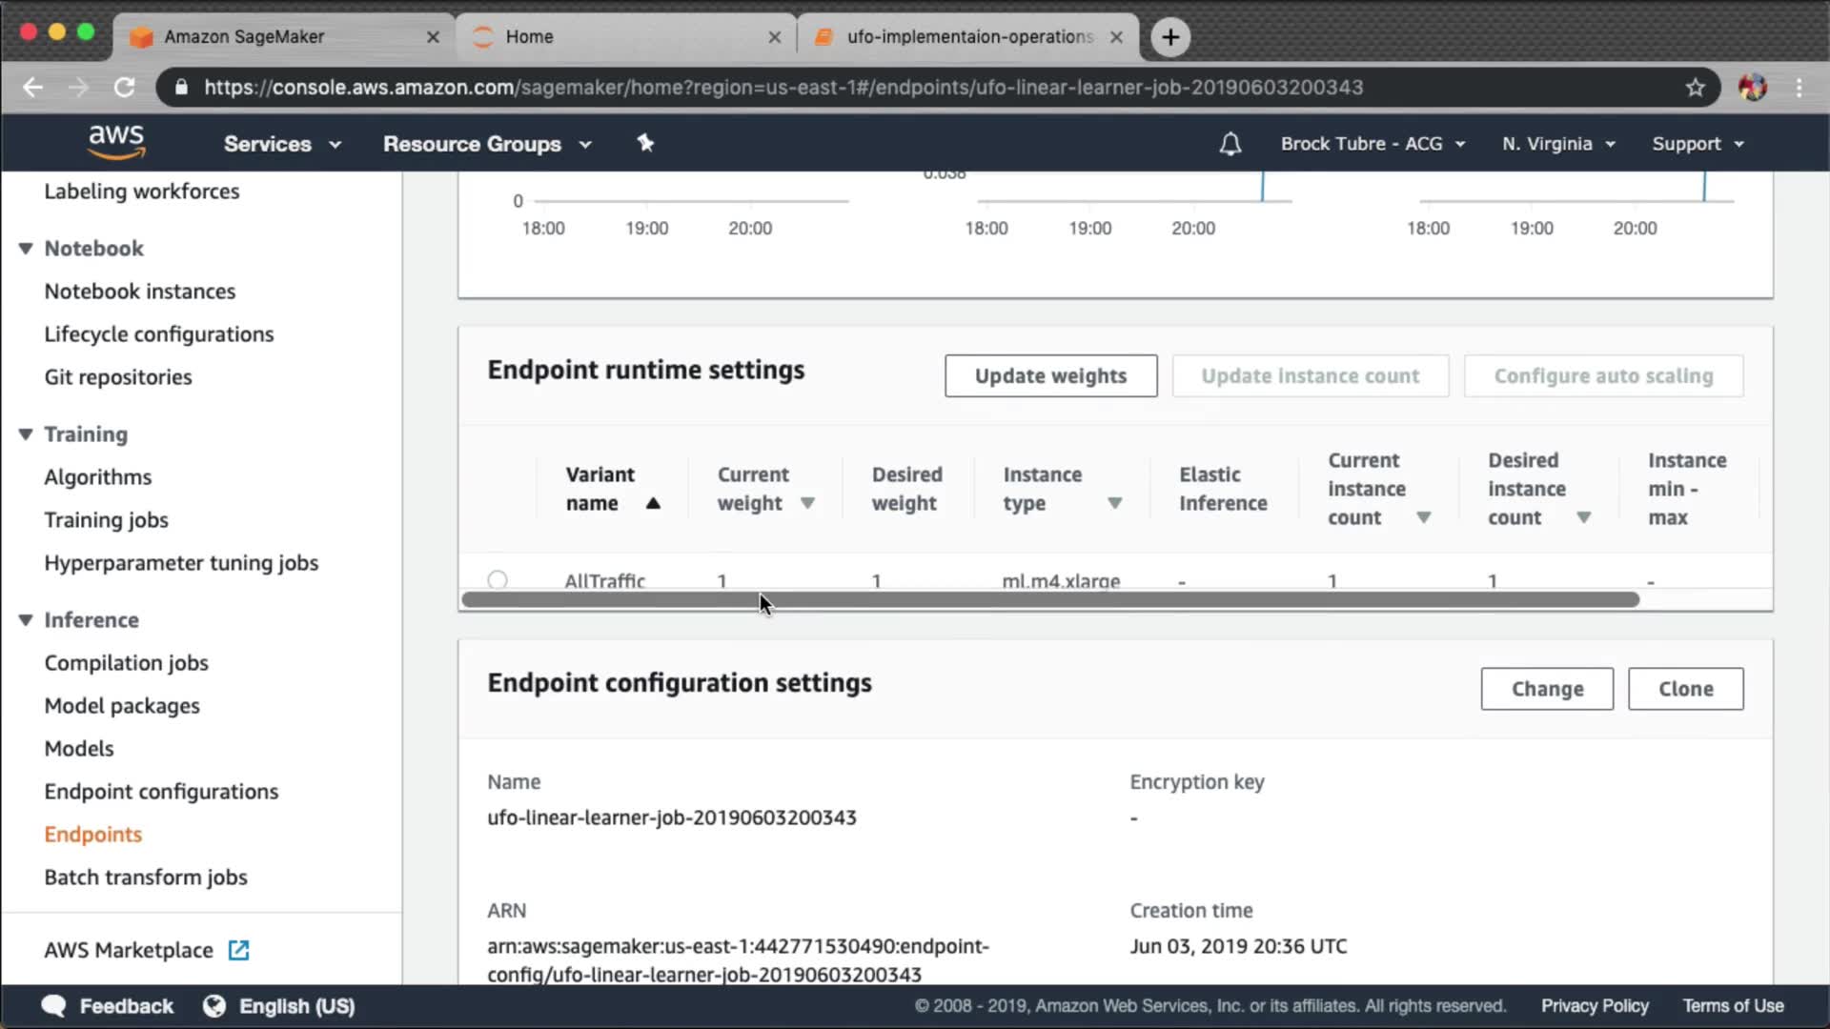Click the browser reload icon
This screenshot has width=1830, height=1029.
124,88
